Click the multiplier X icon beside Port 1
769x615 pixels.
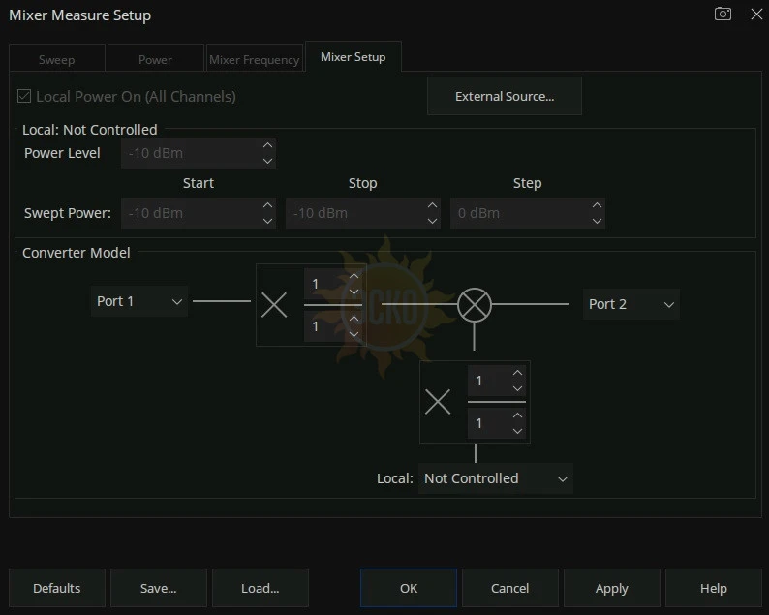pos(274,305)
